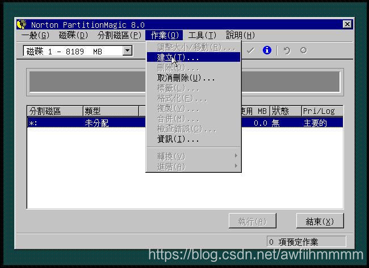Screen dimensions: 369x268
Task: Collapse the 作業(O) menu
Action: click(x=164, y=35)
